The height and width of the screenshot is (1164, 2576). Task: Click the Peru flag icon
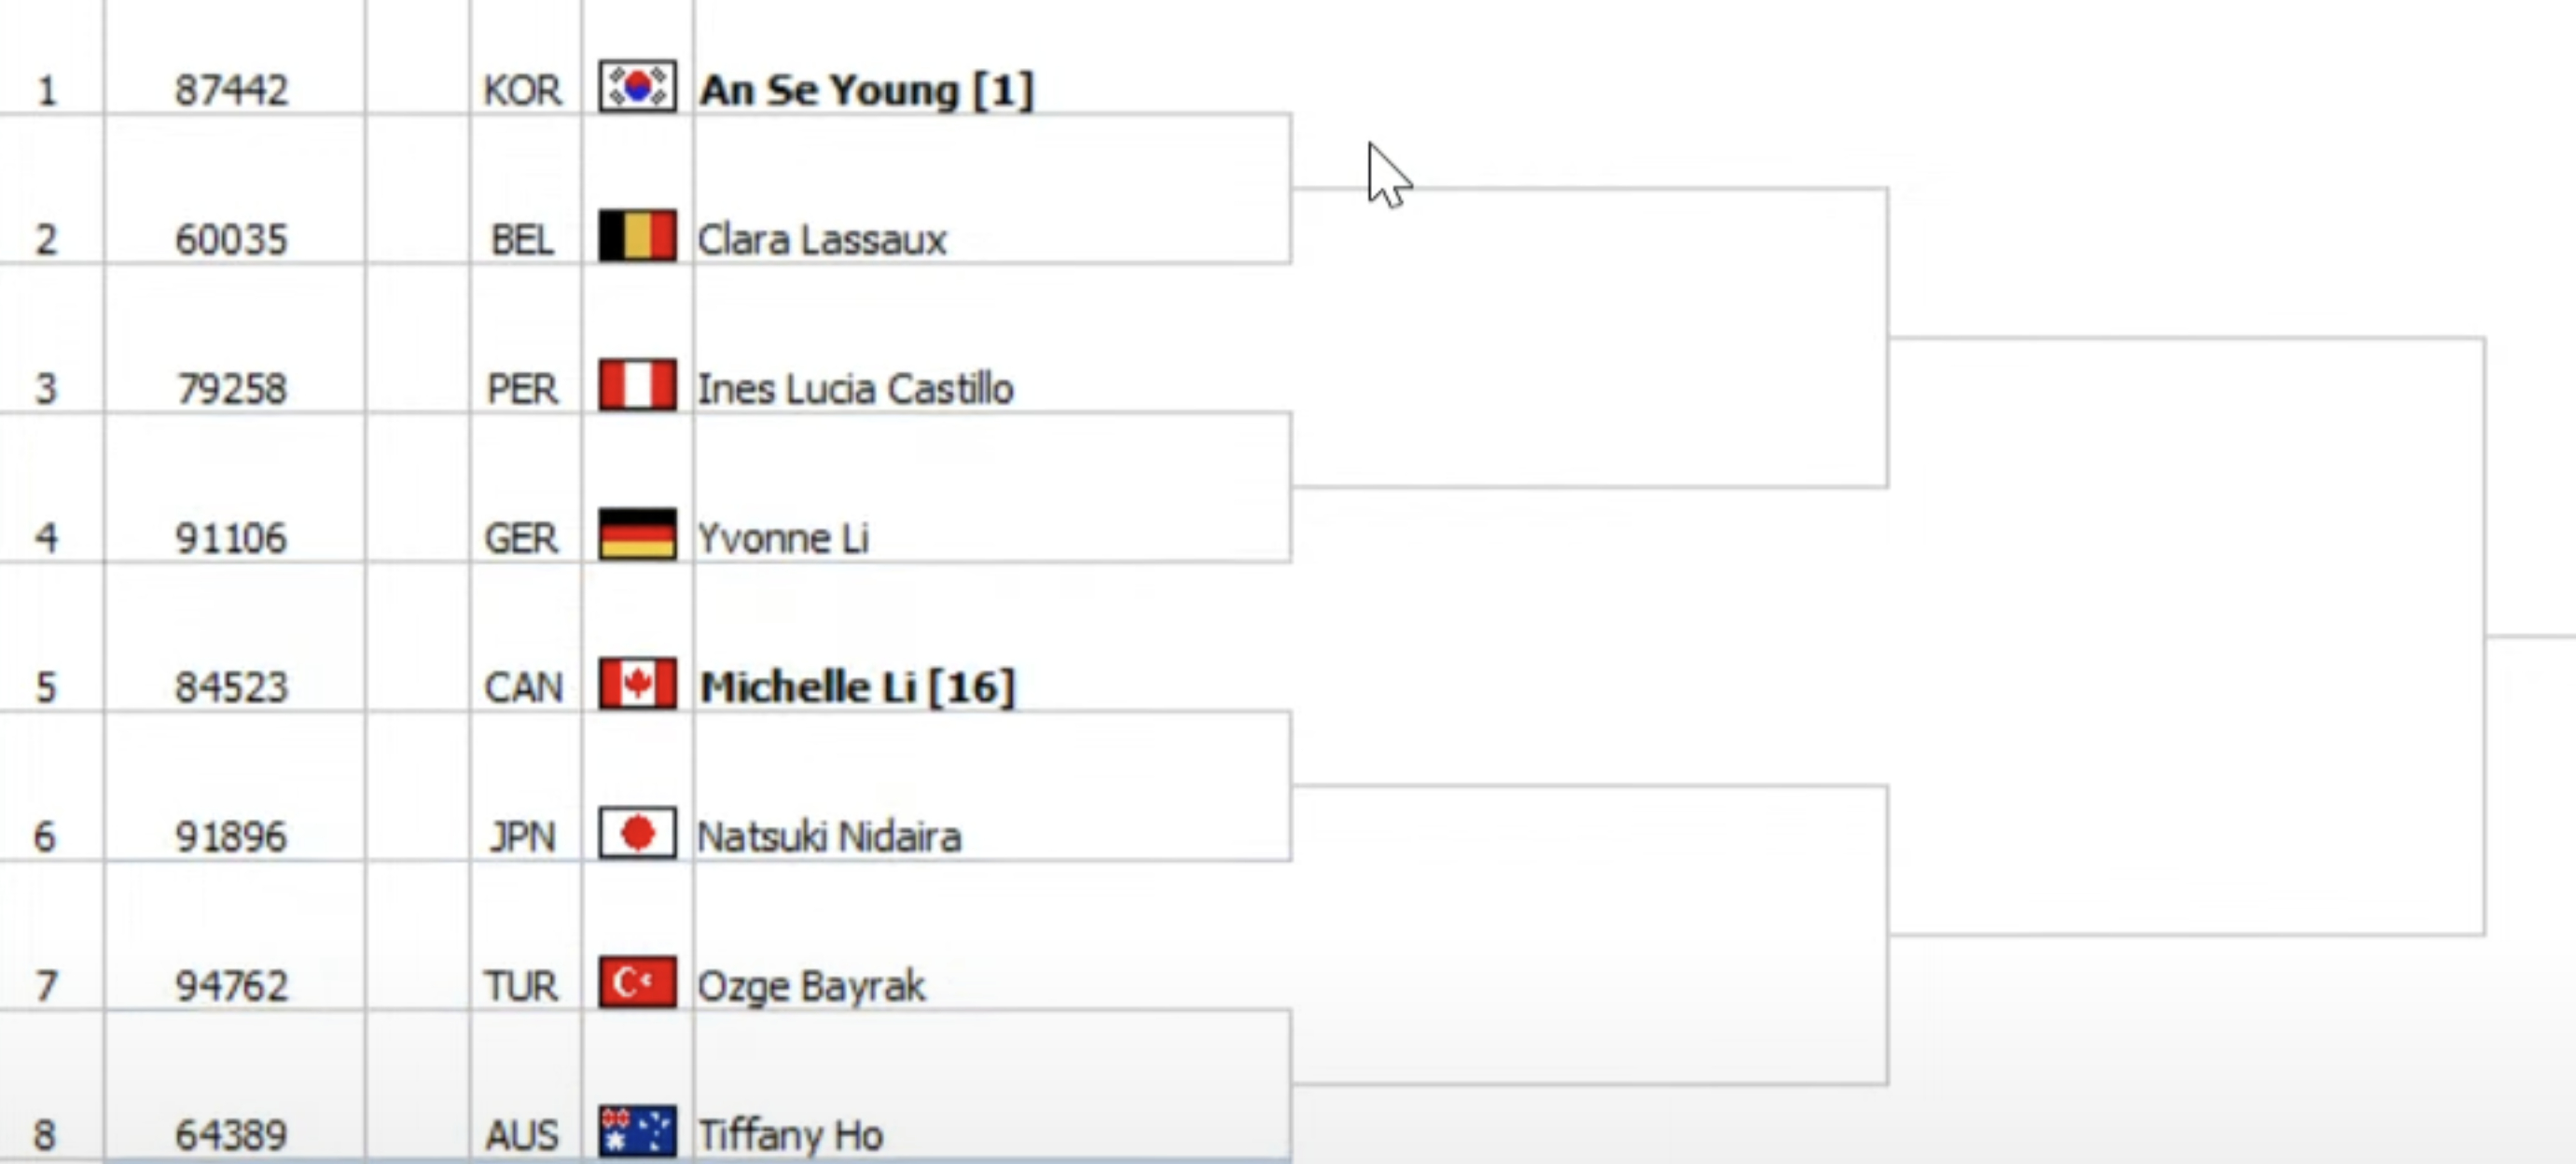click(x=637, y=386)
